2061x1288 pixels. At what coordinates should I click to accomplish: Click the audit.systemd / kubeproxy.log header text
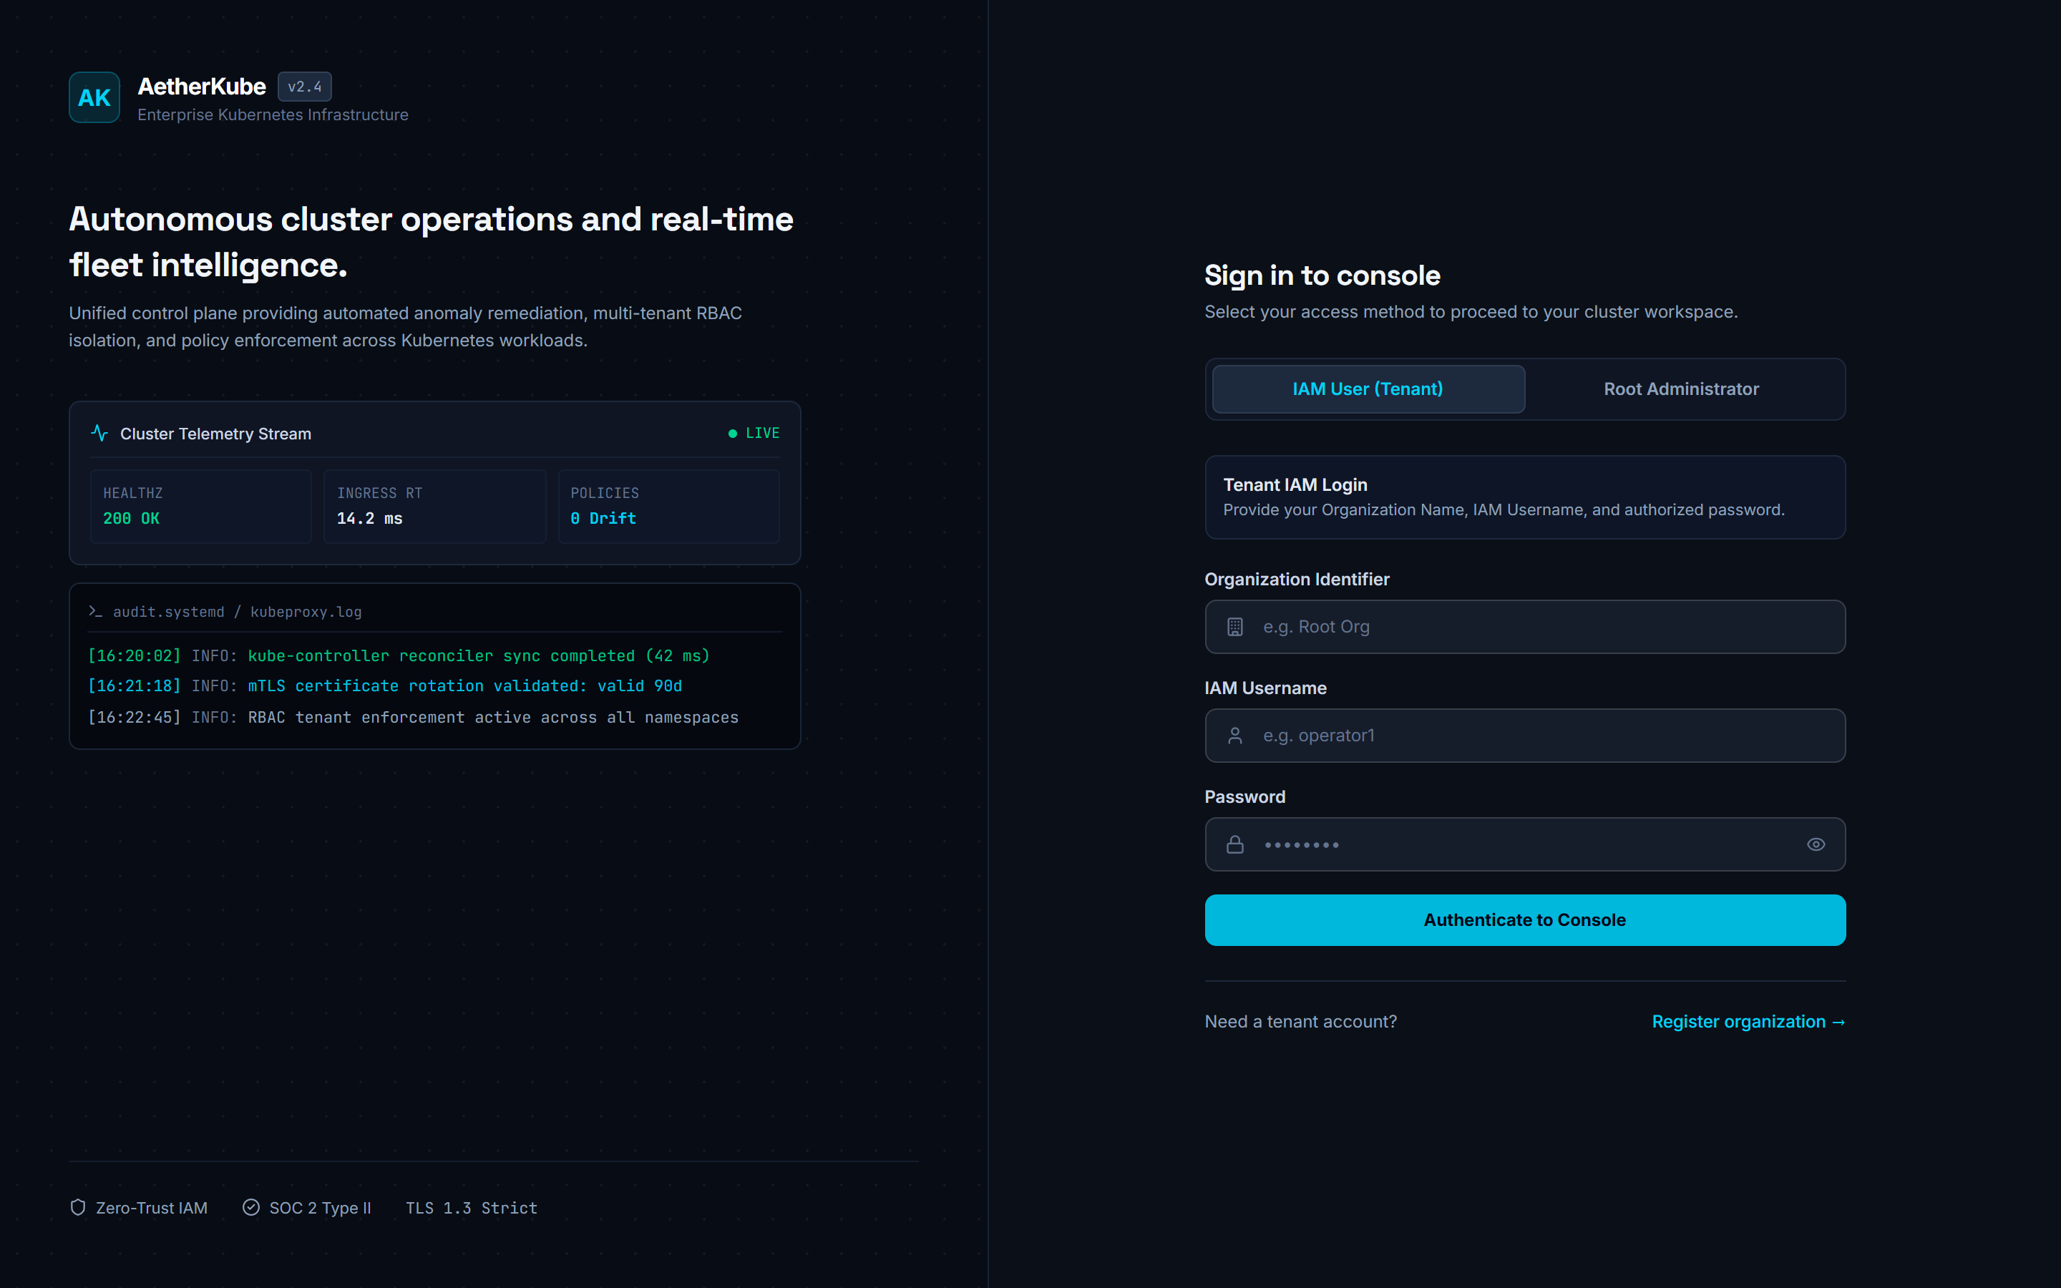[238, 612]
